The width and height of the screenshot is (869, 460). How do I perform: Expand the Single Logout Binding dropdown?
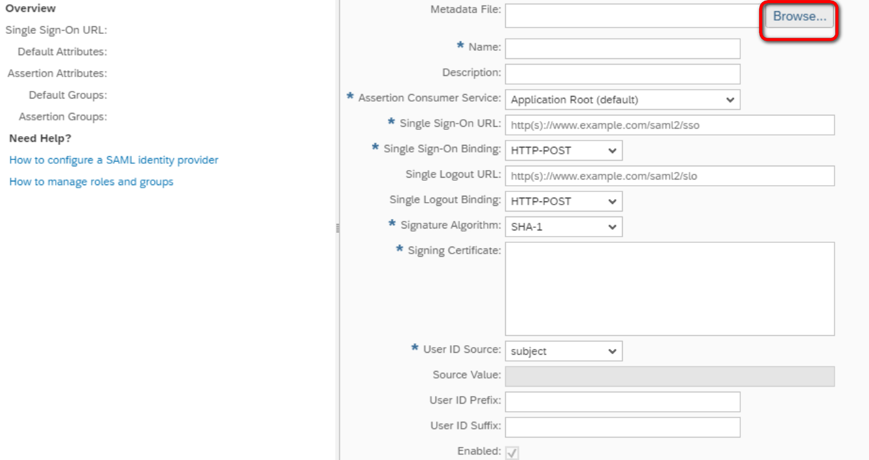pos(563,201)
